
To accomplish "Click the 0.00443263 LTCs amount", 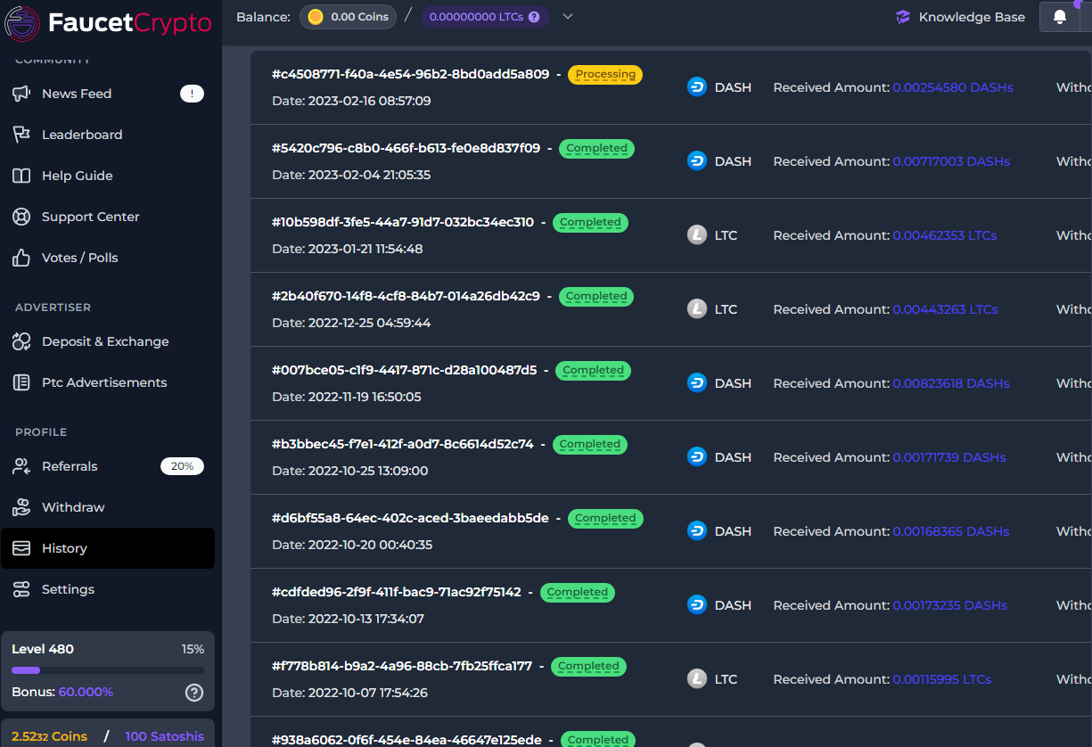I will tap(946, 309).
